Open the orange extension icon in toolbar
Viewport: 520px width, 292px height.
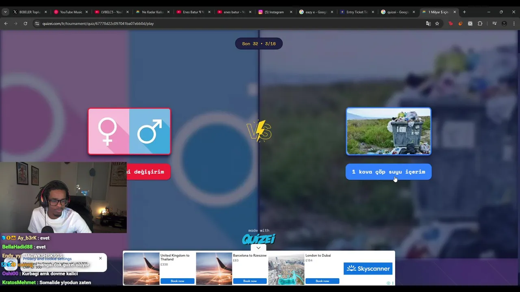click(x=460, y=24)
